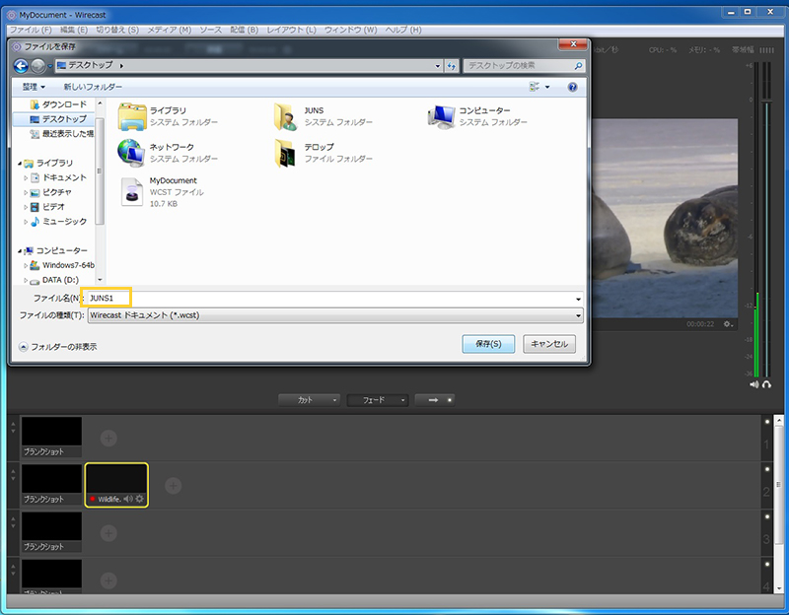Toggle layer 2 visibility dot
The height and width of the screenshot is (615, 789).
(x=767, y=469)
